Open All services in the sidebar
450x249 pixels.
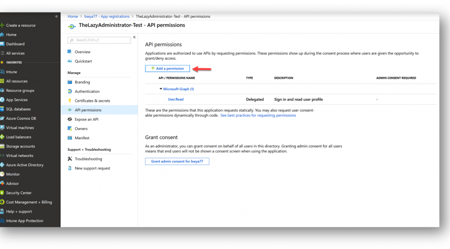[15, 53]
